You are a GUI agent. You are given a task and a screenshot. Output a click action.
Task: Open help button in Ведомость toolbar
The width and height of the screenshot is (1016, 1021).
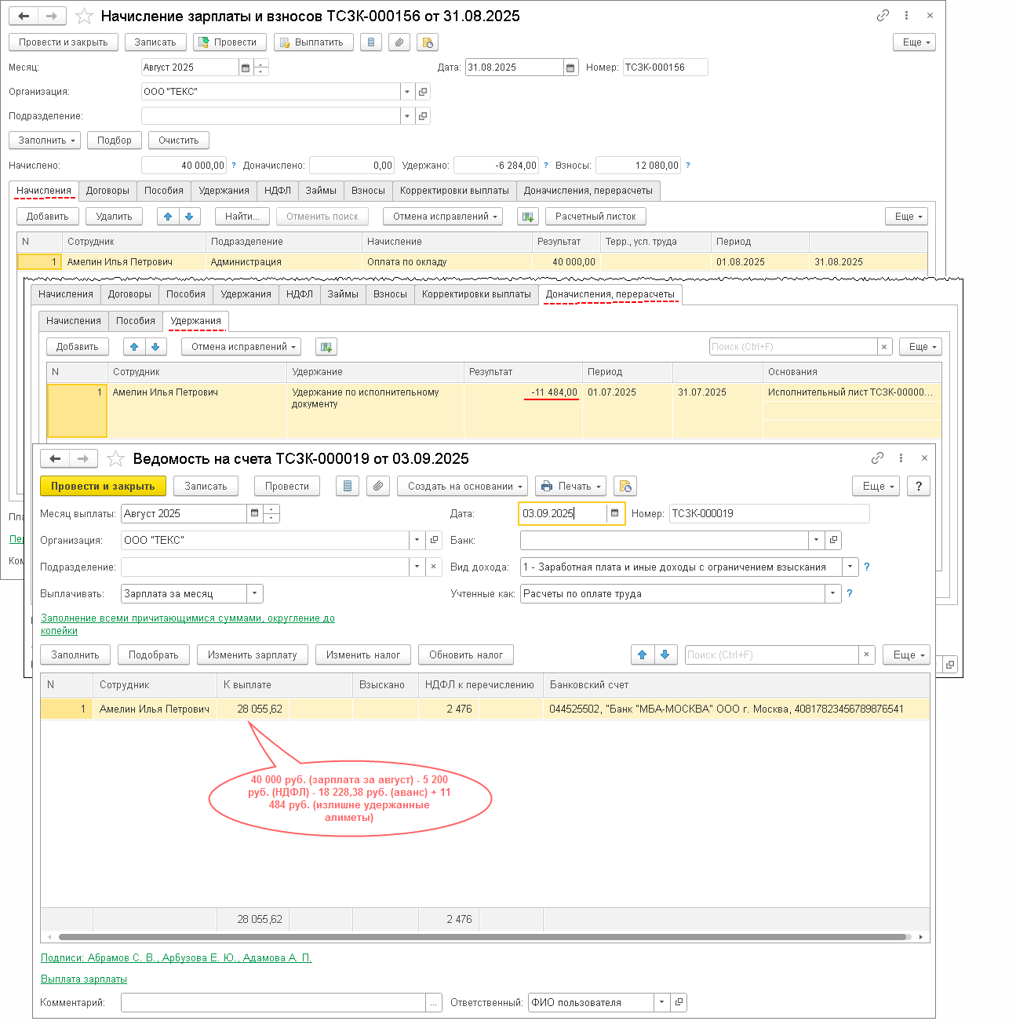(x=919, y=487)
